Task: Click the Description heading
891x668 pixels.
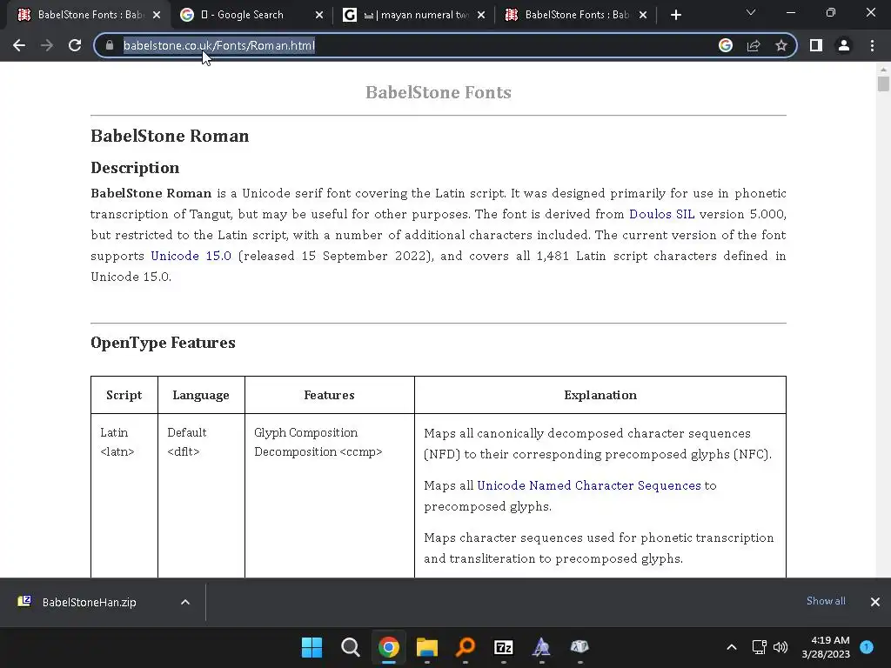Action: [x=135, y=168]
